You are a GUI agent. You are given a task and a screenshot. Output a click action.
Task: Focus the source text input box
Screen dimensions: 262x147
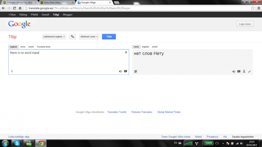point(69,62)
